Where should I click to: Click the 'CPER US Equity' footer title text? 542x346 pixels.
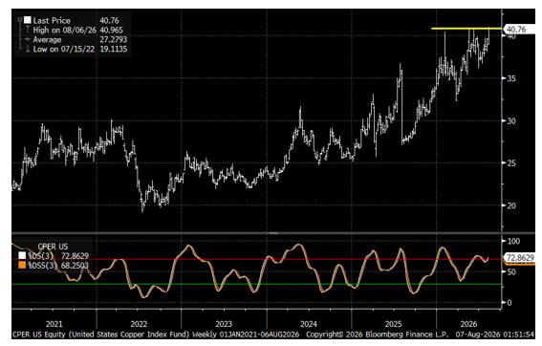coord(39,335)
